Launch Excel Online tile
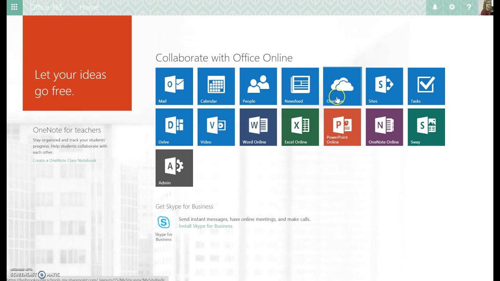The height and width of the screenshot is (281, 500). (300, 127)
